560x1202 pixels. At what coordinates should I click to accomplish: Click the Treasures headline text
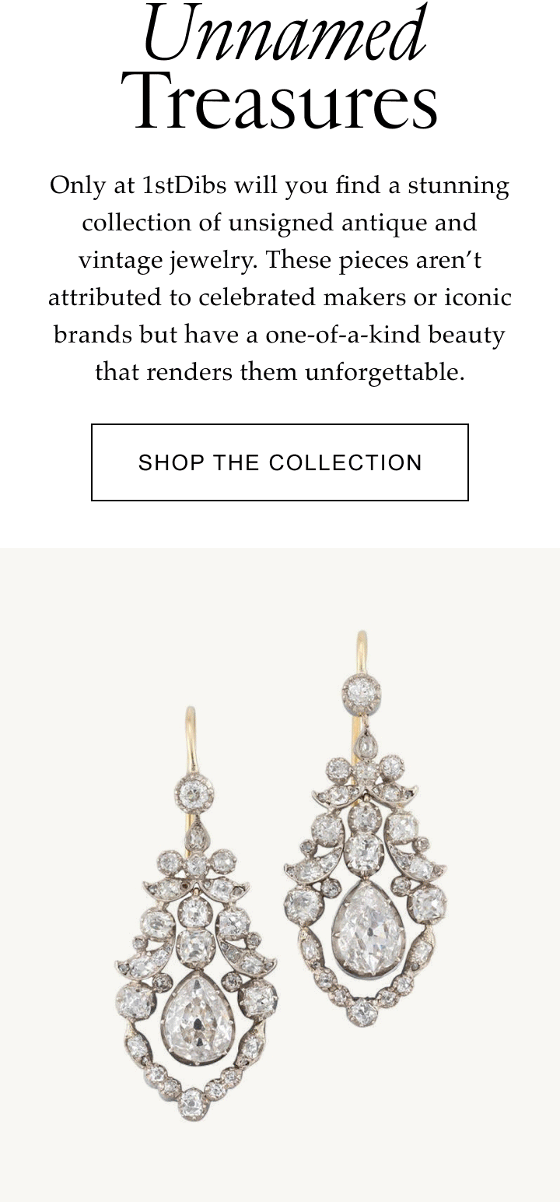tap(280, 102)
